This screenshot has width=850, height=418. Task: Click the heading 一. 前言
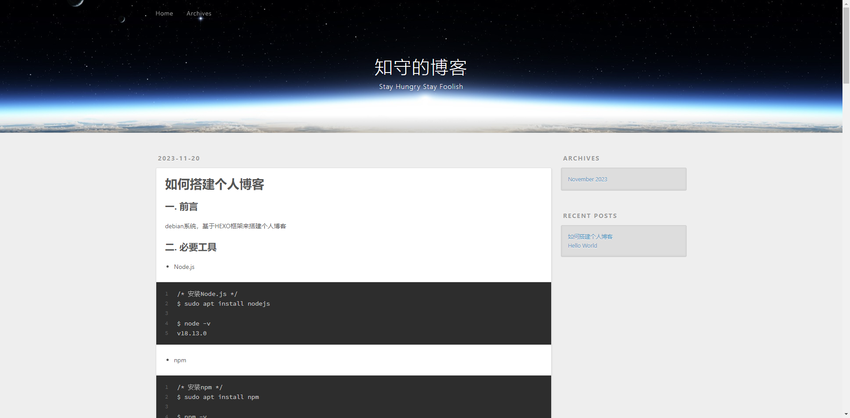pos(182,207)
